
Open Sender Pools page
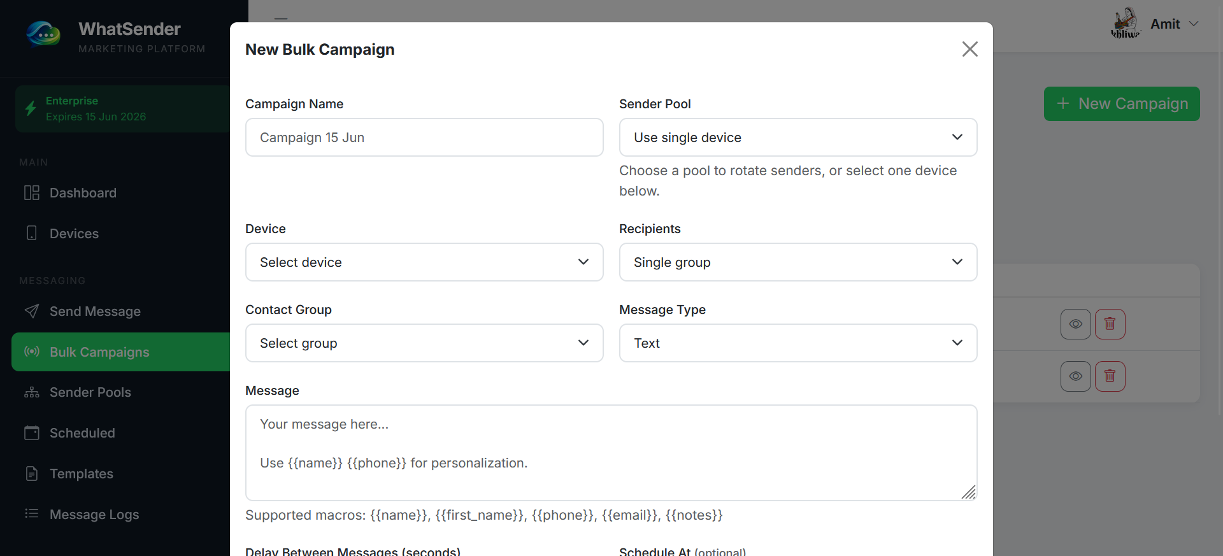[x=120, y=392]
